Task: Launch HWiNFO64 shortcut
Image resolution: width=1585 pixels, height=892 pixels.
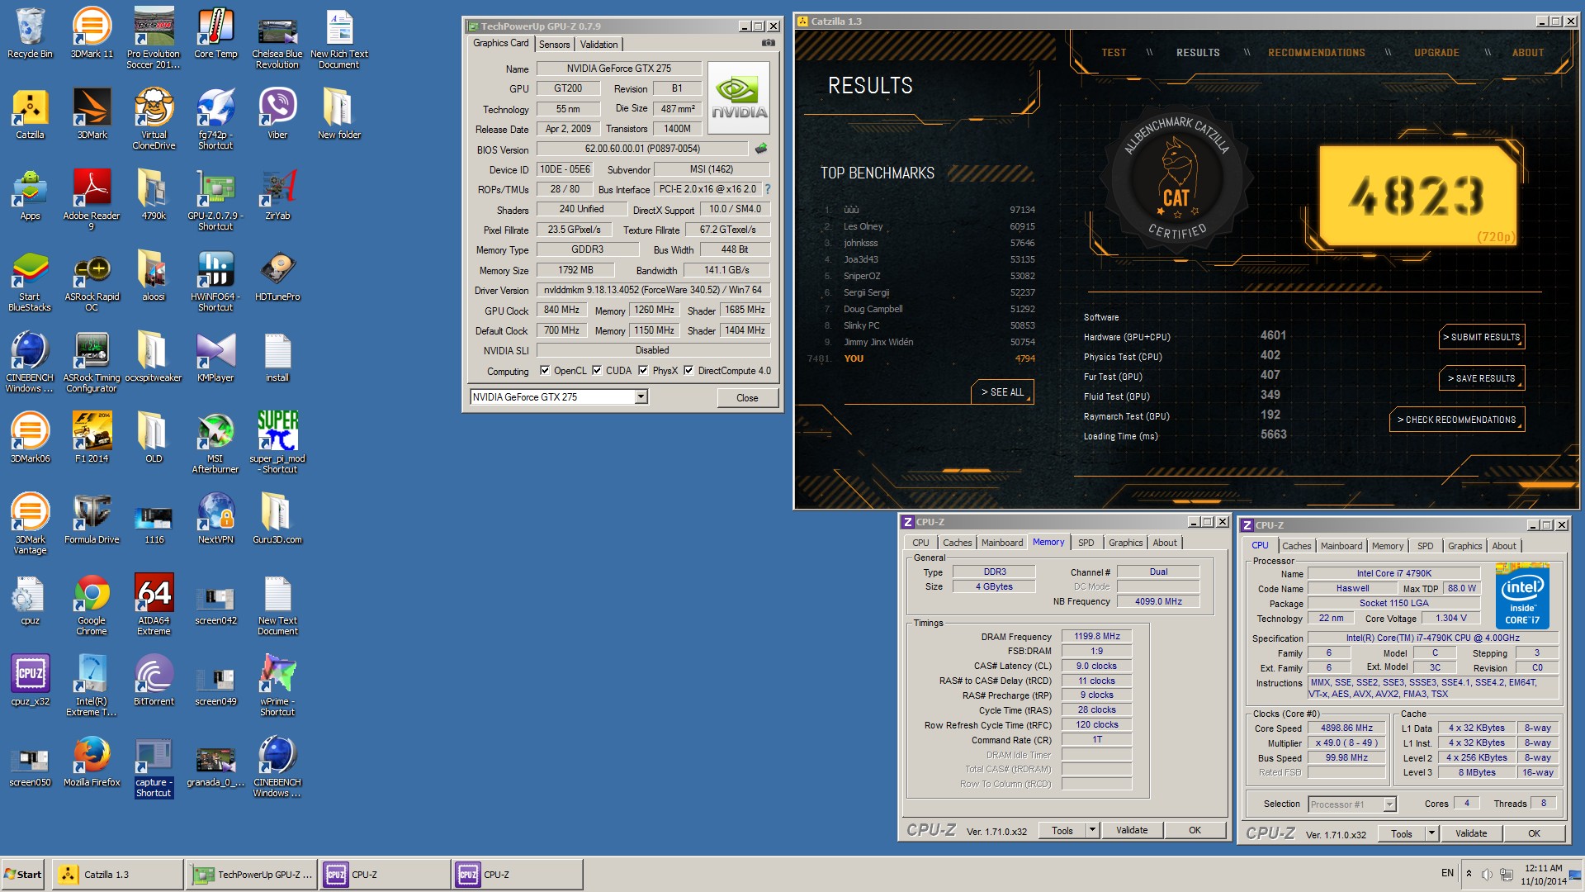Action: 215,281
